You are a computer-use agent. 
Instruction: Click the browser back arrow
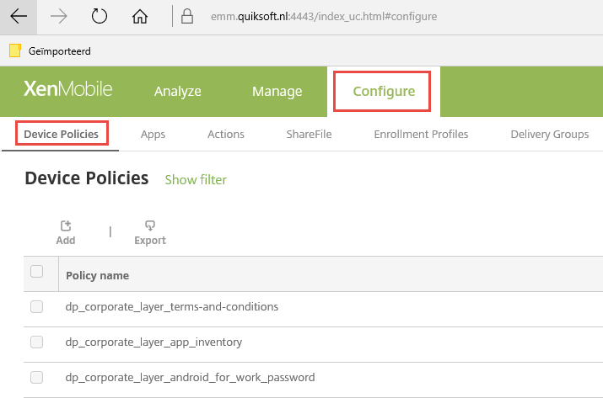click(x=19, y=16)
